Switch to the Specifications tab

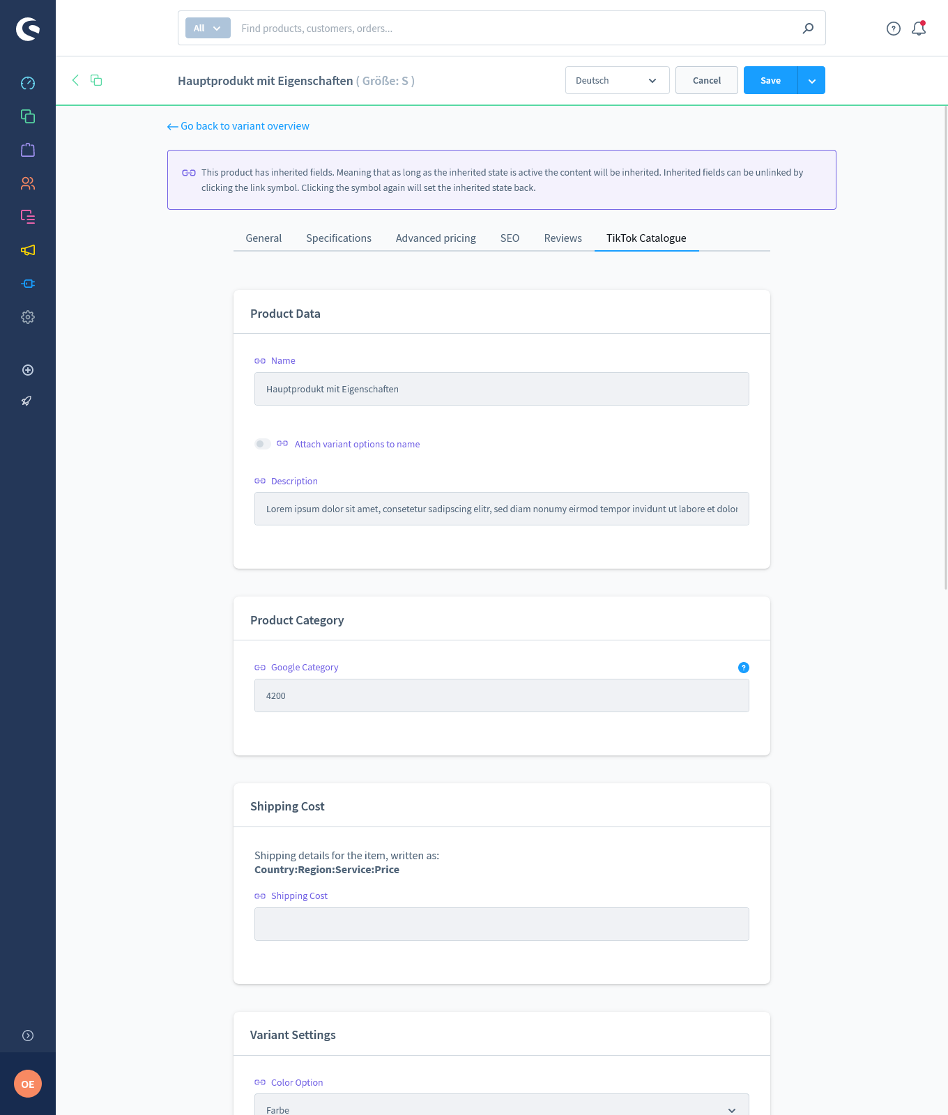tap(339, 238)
